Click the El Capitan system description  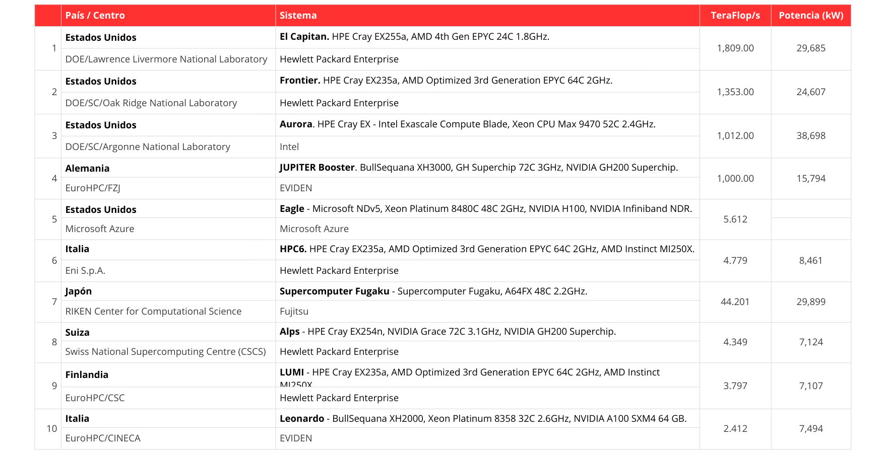414,37
